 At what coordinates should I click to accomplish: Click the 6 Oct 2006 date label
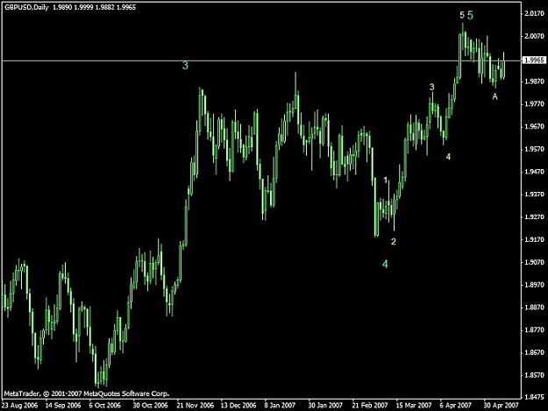(105, 406)
